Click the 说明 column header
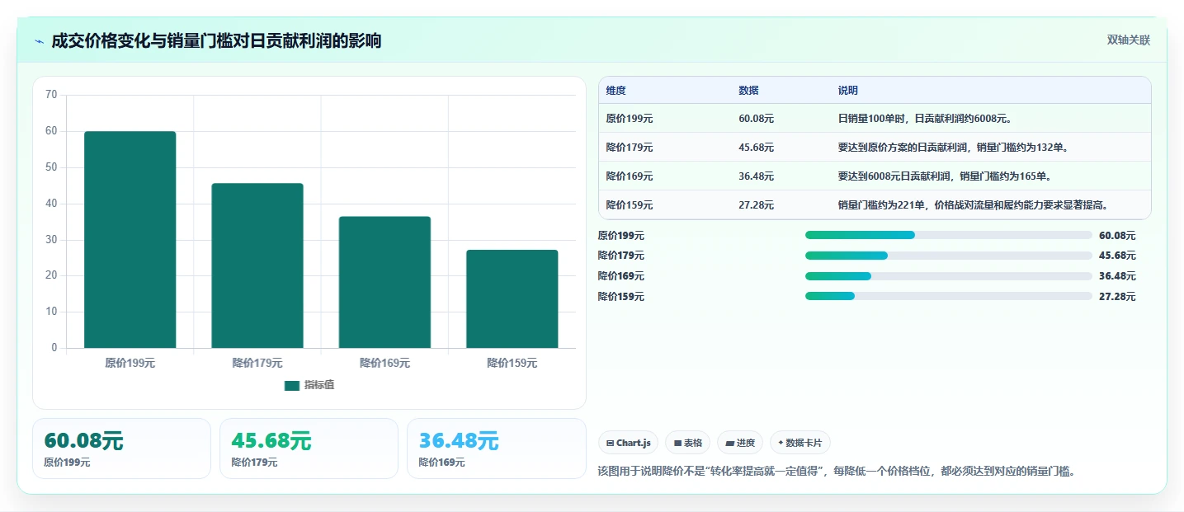The width and height of the screenshot is (1184, 512). tap(848, 91)
